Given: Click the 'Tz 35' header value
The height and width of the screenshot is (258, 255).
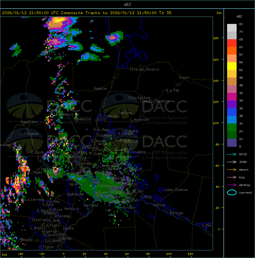Looking at the screenshot, I should (165, 13).
